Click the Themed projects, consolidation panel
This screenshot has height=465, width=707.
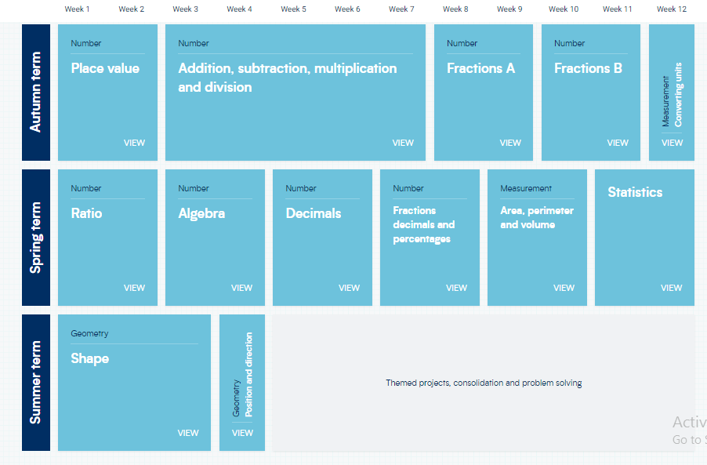pyautogui.click(x=484, y=383)
